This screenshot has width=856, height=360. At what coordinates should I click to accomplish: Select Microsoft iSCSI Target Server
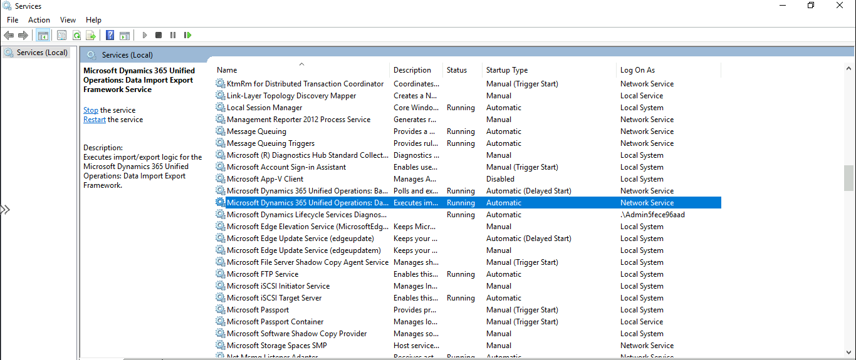click(274, 298)
